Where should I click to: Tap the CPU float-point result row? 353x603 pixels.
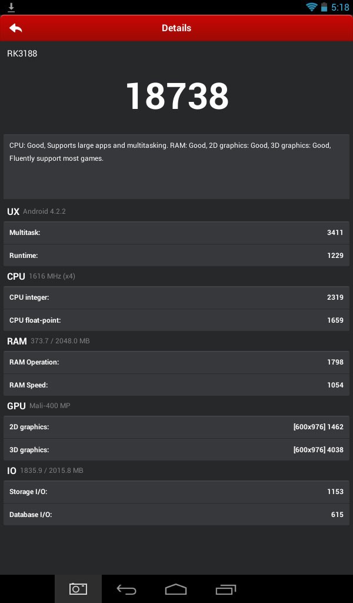pyautogui.click(x=176, y=320)
